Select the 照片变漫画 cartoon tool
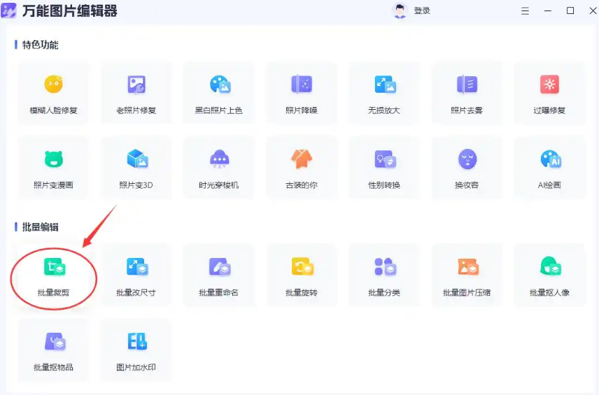Image resolution: width=599 pixels, height=395 pixels. [53, 168]
